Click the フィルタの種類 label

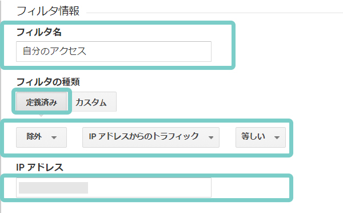[48, 82]
